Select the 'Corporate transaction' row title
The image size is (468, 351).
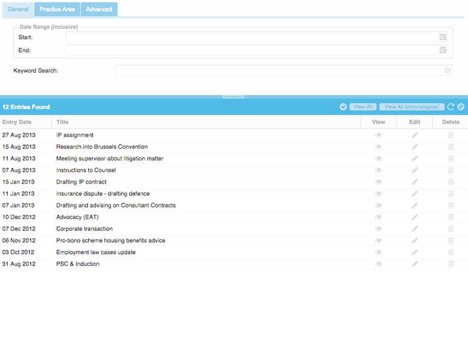pos(84,229)
